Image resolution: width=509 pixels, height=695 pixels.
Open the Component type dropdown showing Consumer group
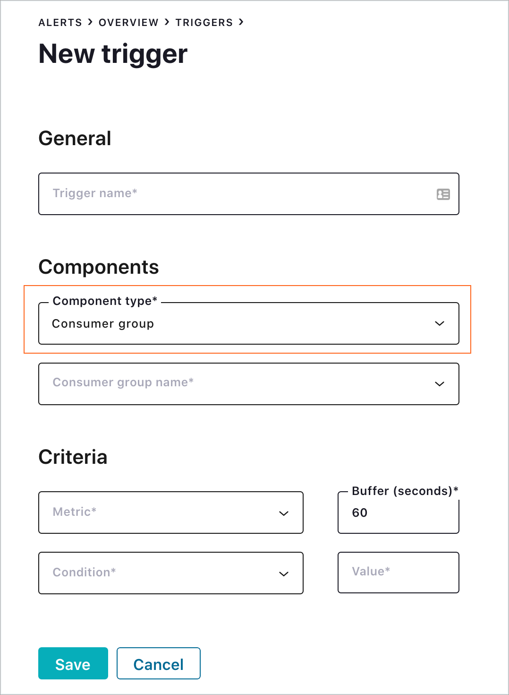click(236, 324)
